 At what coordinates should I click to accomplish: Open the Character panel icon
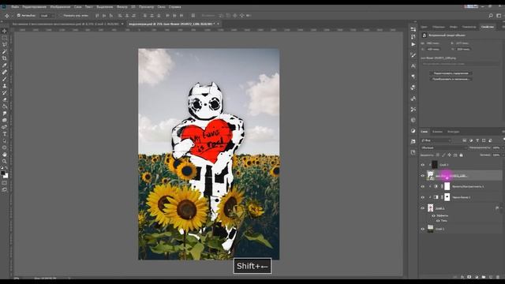[x=413, y=66]
